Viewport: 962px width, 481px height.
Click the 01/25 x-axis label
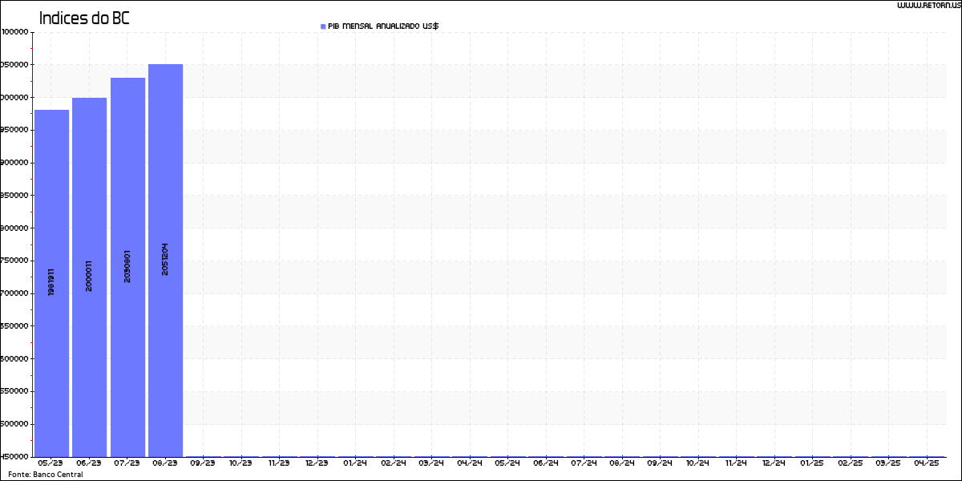(812, 463)
